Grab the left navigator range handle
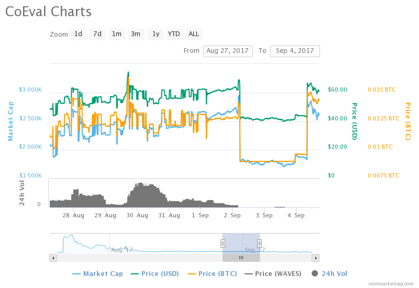This screenshot has height=288, width=419. point(223,243)
